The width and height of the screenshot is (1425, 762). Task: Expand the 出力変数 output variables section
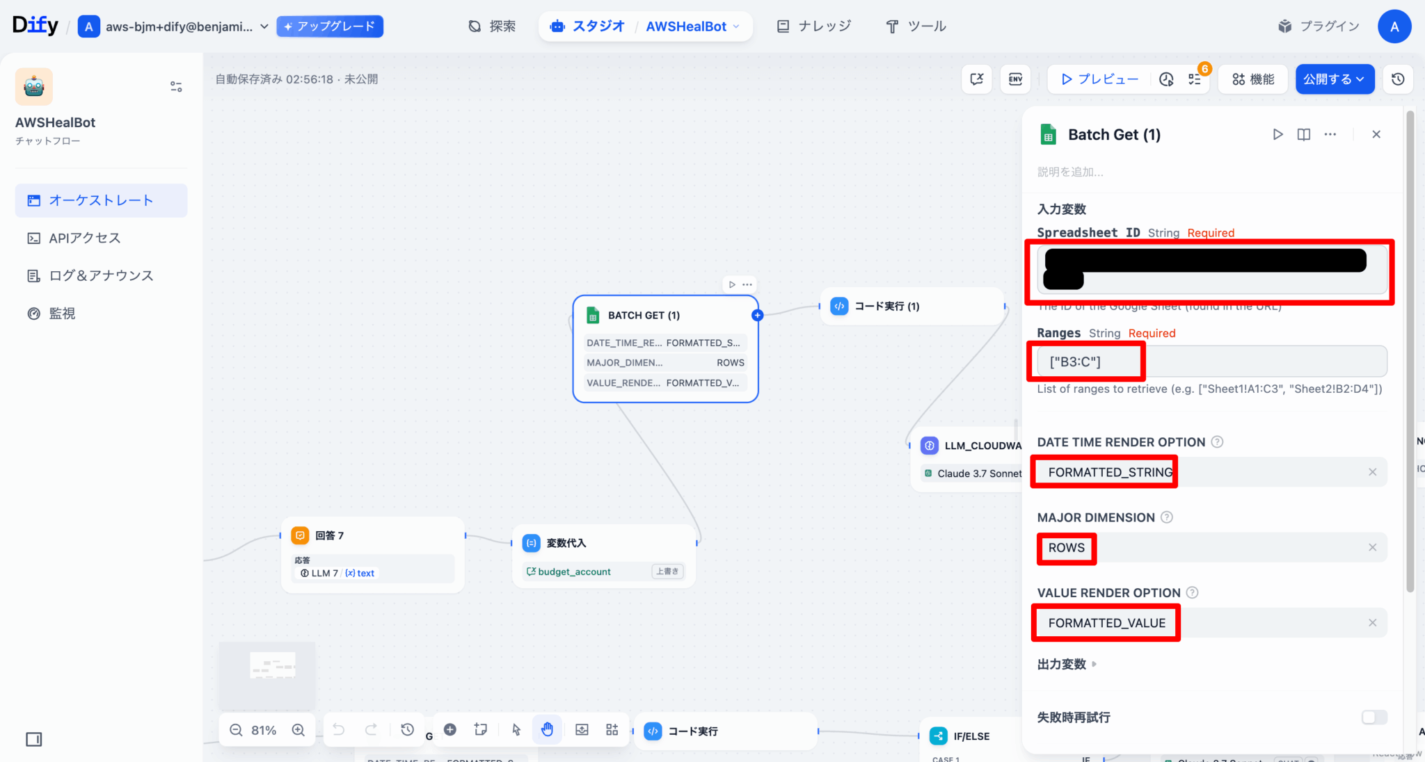[x=1068, y=664]
